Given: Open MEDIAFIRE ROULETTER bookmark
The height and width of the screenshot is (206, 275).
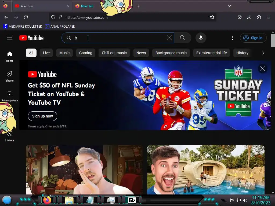Looking at the screenshot, I should pos(23,27).
